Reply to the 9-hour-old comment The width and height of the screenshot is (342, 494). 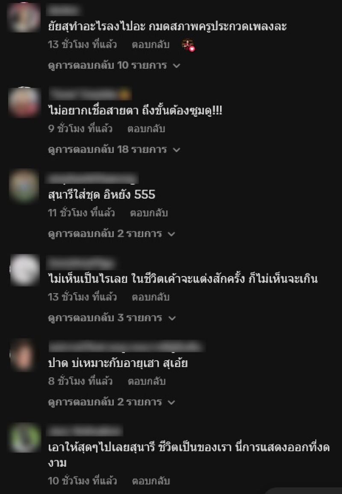tap(146, 129)
